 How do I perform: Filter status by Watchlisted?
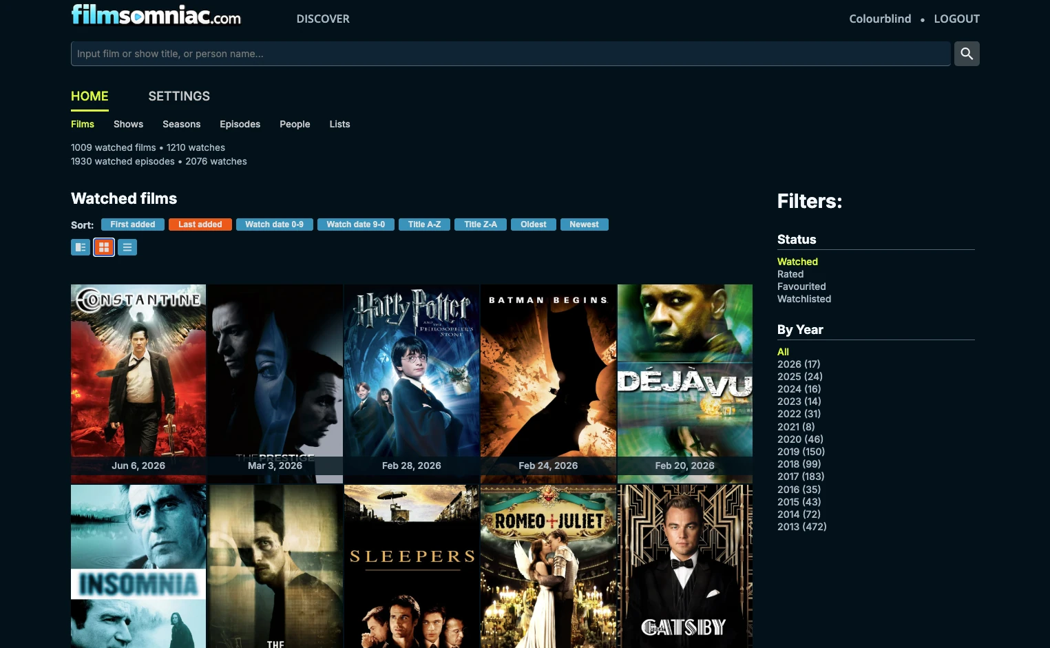coord(804,299)
